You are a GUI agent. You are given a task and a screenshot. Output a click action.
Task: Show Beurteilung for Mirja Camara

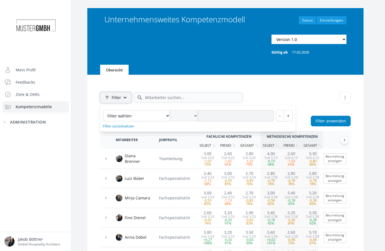point(335,198)
